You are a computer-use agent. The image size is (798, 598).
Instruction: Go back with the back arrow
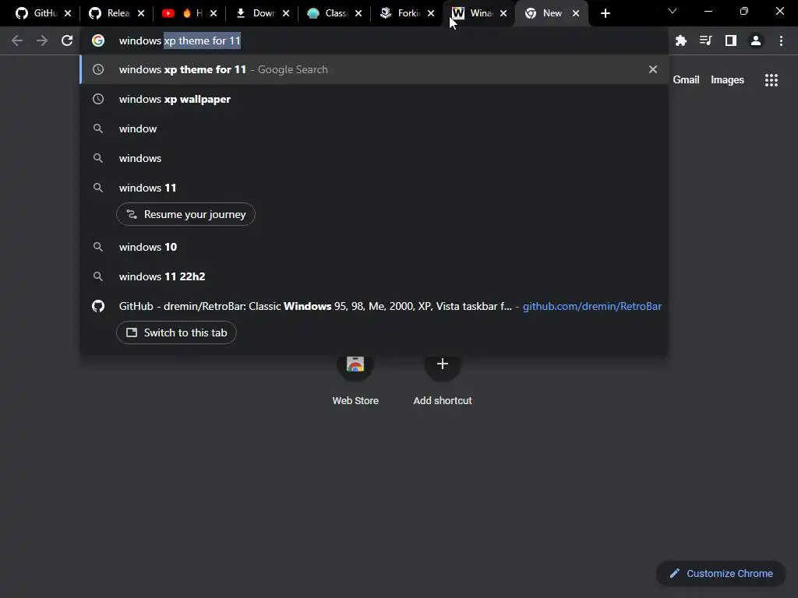point(17,40)
